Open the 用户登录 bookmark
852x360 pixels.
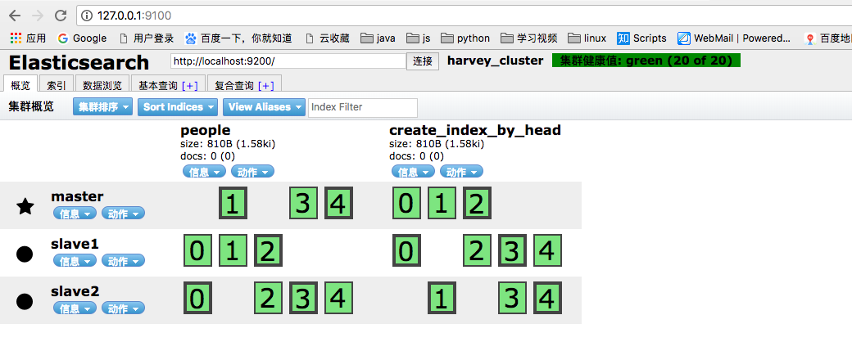tap(147, 38)
